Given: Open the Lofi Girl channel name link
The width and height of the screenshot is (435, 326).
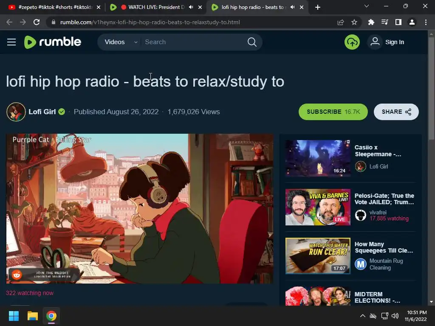Looking at the screenshot, I should [42, 112].
